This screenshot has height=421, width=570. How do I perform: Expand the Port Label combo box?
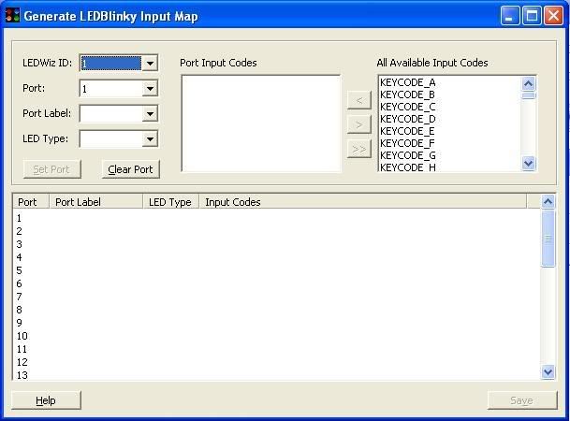pos(150,114)
